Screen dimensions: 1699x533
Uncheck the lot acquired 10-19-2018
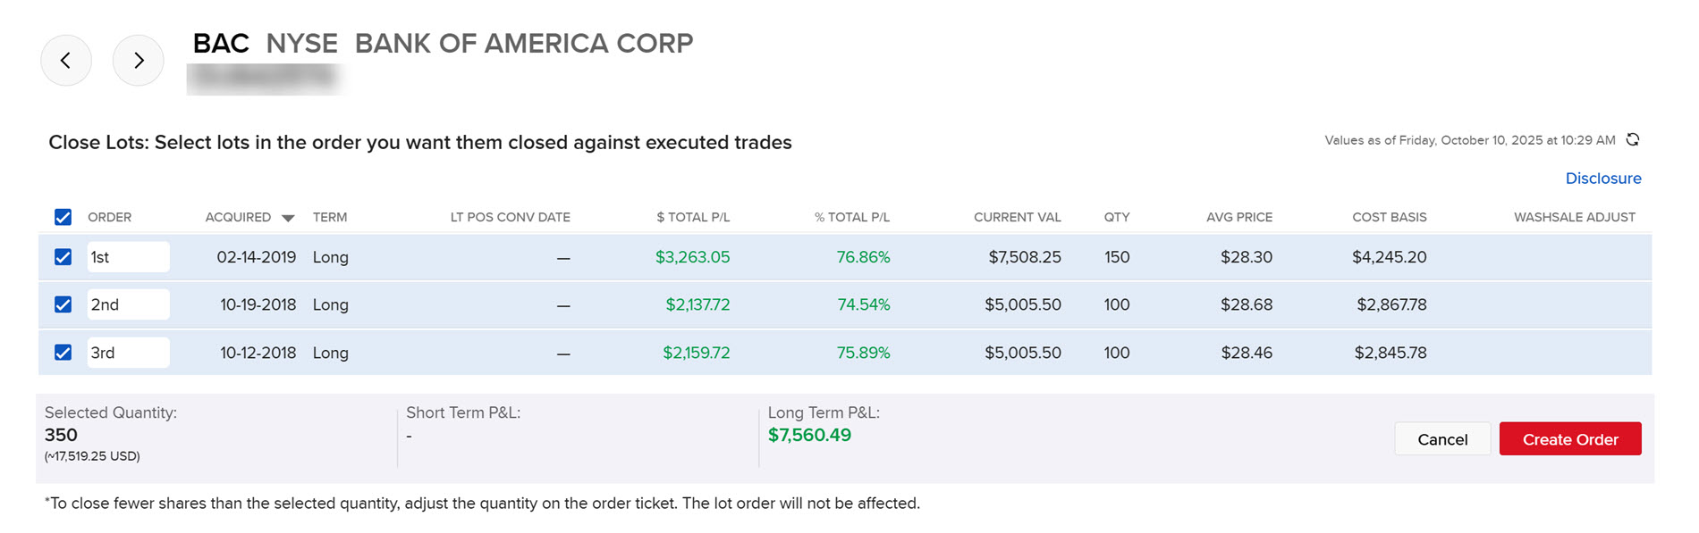point(63,304)
